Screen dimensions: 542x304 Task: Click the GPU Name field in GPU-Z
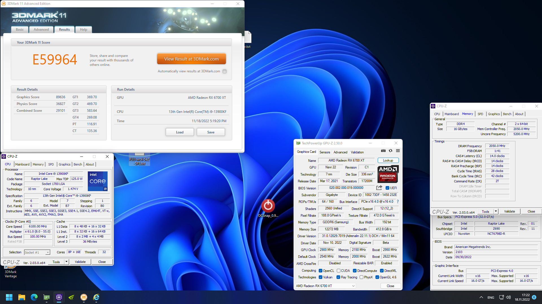[346, 160]
